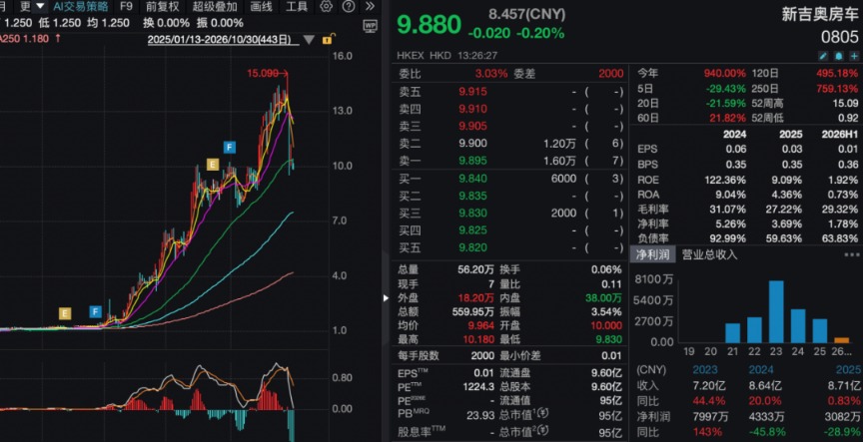Open the three-dots more menu
This screenshot has height=442, width=863.
[x=851, y=254]
